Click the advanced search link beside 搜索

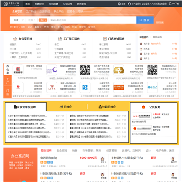pyautogui.click(x=160, y=22)
